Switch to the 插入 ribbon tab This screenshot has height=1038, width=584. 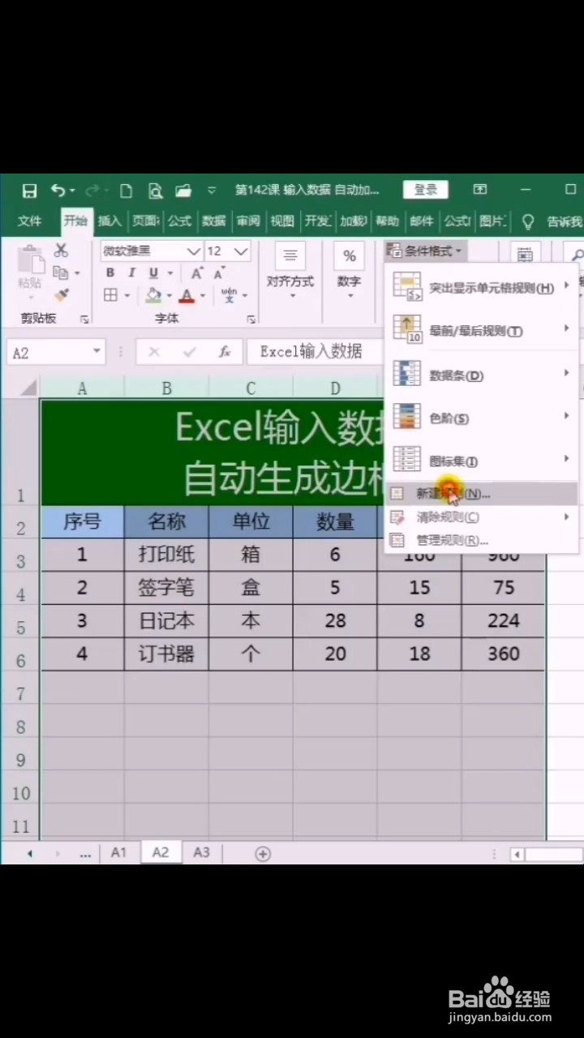[x=109, y=221]
